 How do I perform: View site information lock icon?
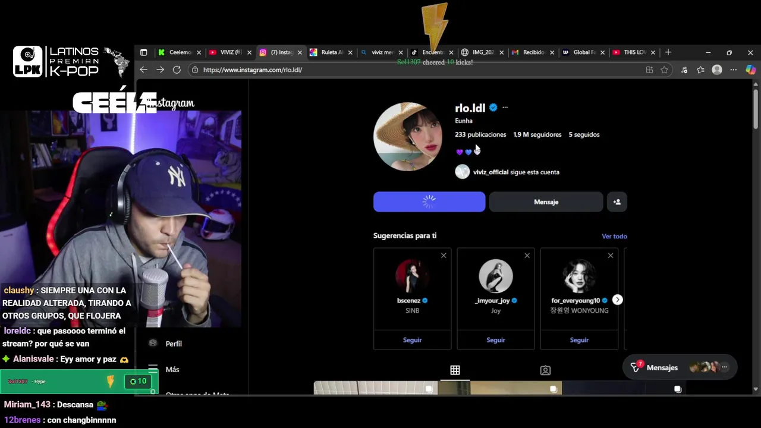point(195,70)
